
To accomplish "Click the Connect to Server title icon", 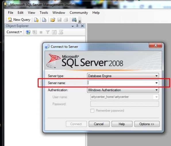I will [47, 47].
